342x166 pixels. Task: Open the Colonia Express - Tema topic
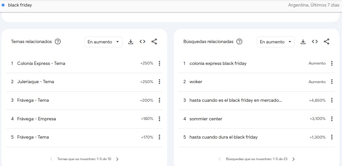[x=41, y=63]
